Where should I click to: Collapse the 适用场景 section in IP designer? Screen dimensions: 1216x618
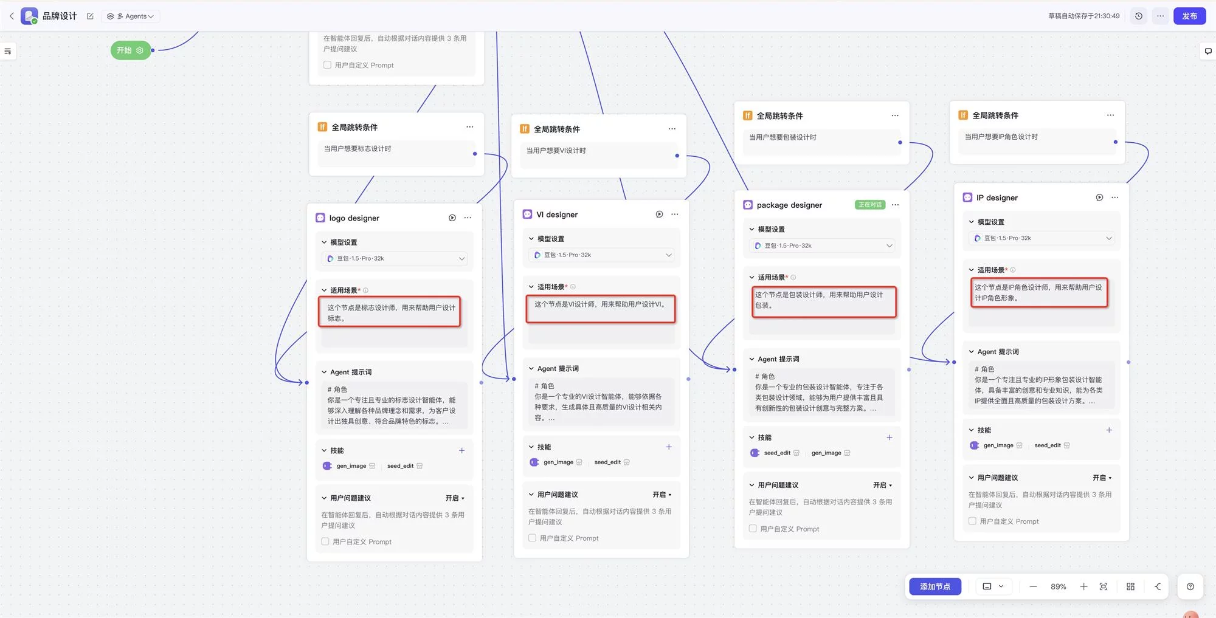(972, 269)
